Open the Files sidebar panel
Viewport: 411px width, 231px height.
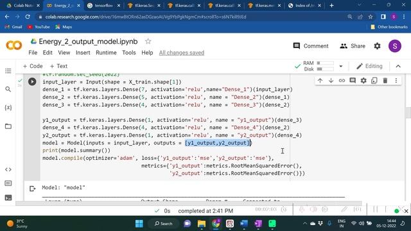[8, 126]
